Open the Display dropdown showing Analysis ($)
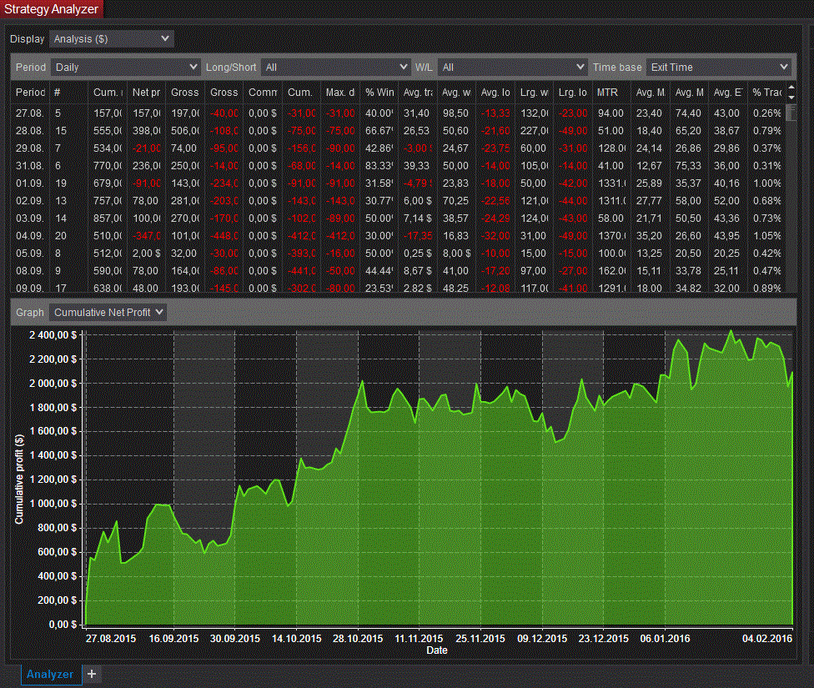The width and height of the screenshot is (814, 688). tap(111, 38)
